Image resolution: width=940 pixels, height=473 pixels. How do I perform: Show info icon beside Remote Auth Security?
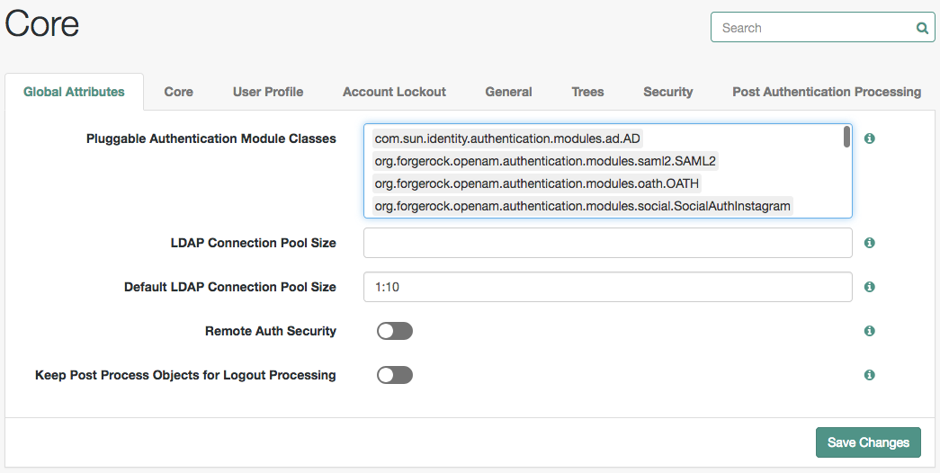pos(869,331)
